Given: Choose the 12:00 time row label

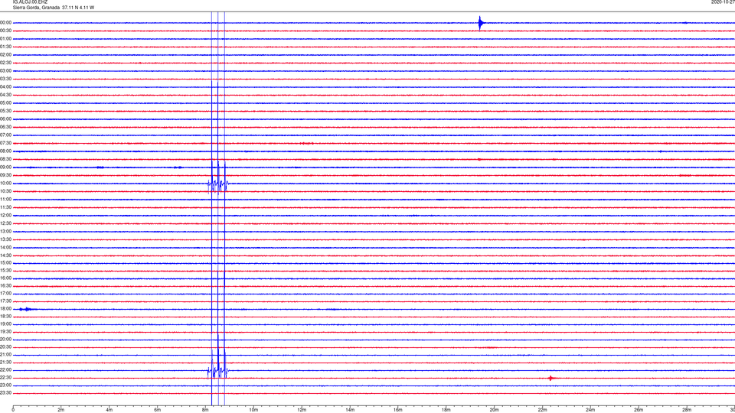Looking at the screenshot, I should coord(6,216).
